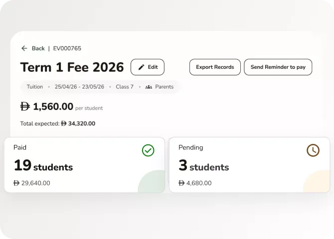Open the 19 students paid count
The image size is (334, 239).
43,166
